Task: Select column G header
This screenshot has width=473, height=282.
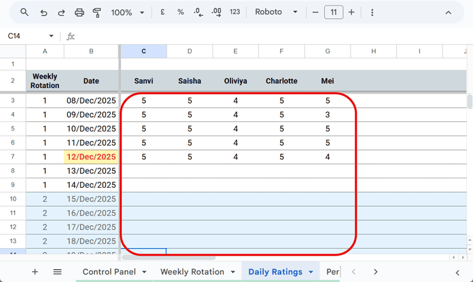Action: (328, 51)
